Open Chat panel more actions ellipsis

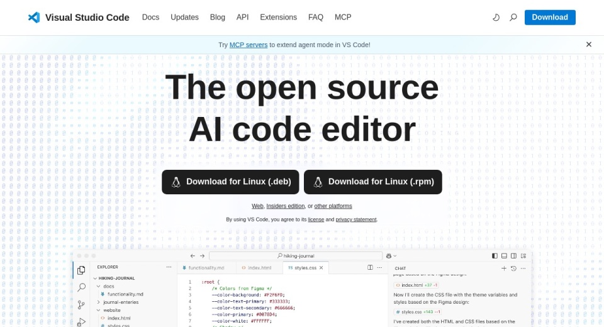pyautogui.click(x=523, y=269)
